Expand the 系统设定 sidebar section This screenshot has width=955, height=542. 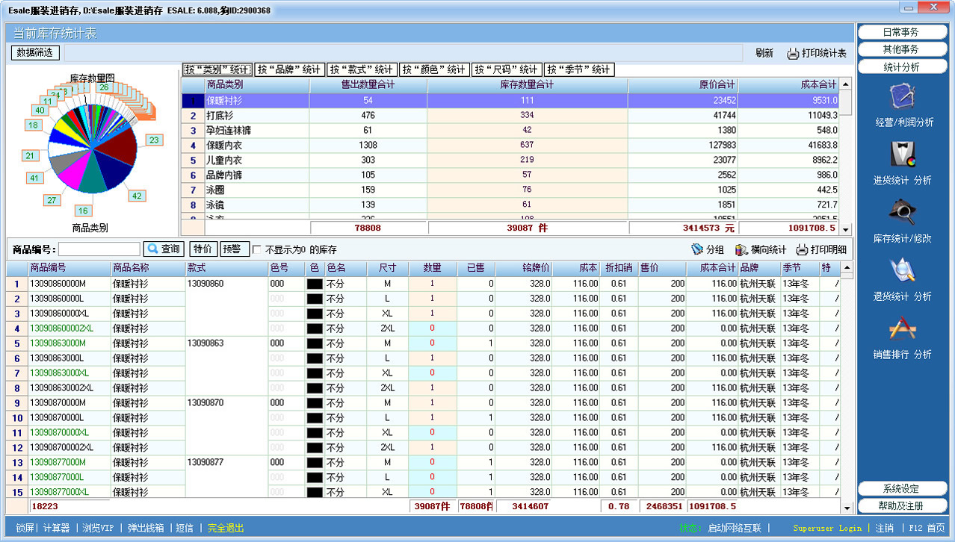(x=902, y=489)
